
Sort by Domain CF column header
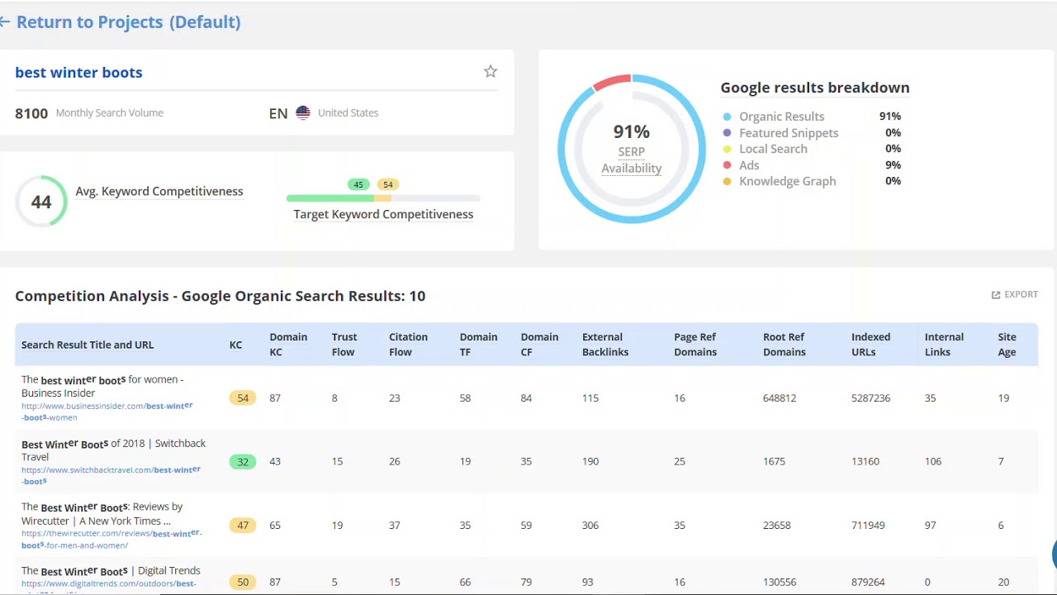click(x=539, y=345)
